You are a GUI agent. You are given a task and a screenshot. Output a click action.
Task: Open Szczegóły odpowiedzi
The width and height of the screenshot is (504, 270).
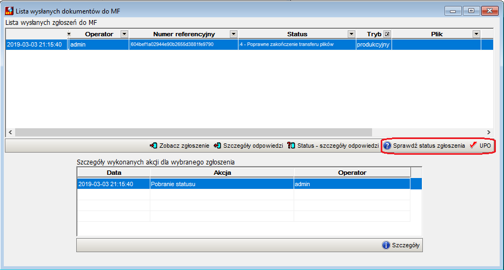point(248,146)
